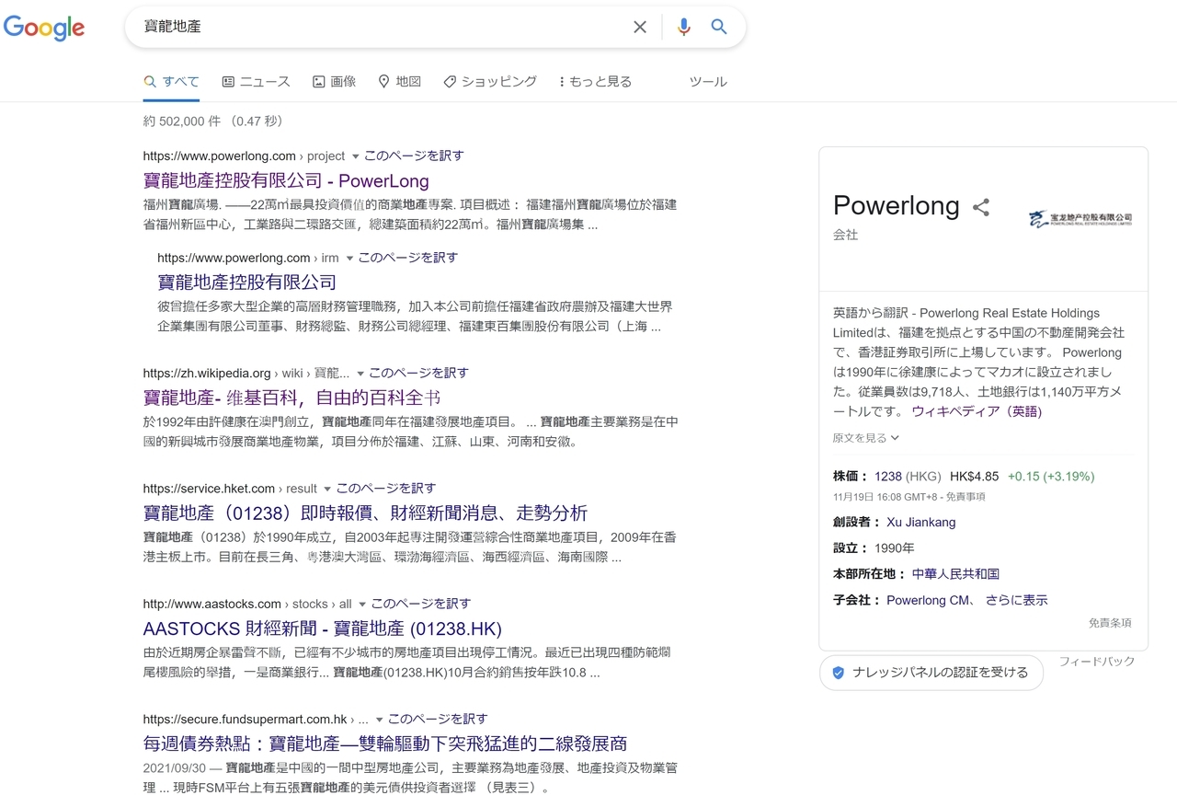The image size is (1177, 807).
Task: Open the 每週債券熱點 article result
Action: pyautogui.click(x=384, y=744)
